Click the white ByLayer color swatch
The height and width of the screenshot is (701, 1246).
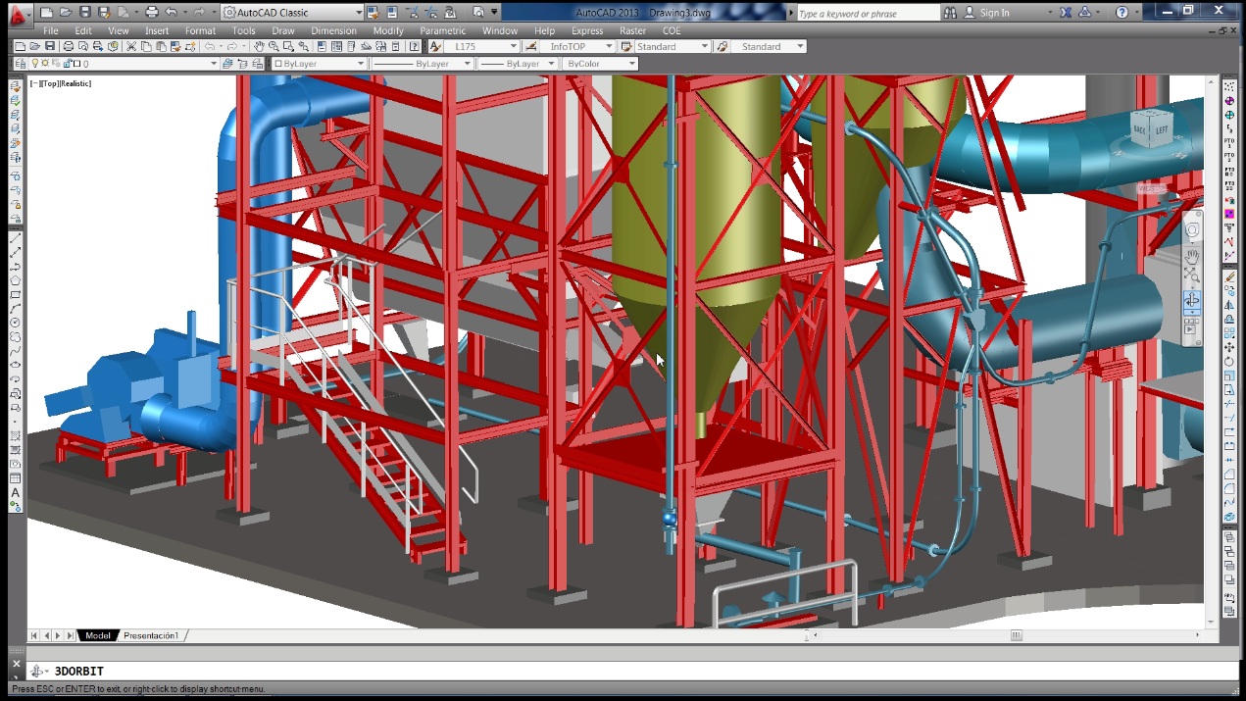pos(277,63)
